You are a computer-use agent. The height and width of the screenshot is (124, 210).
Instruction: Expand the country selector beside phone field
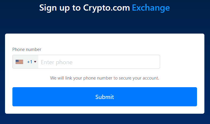click(25, 62)
